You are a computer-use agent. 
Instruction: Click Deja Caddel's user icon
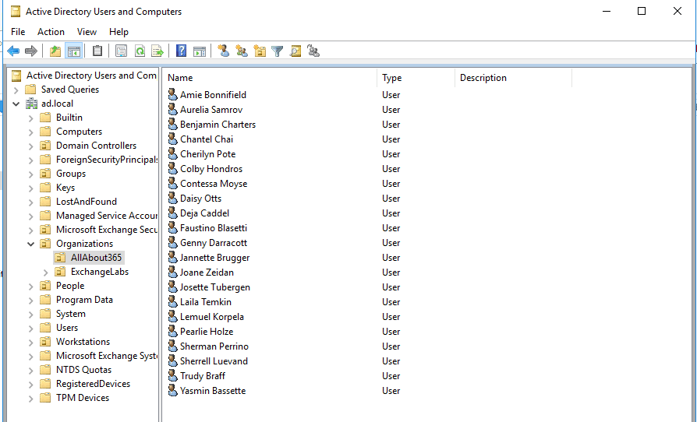coord(173,213)
